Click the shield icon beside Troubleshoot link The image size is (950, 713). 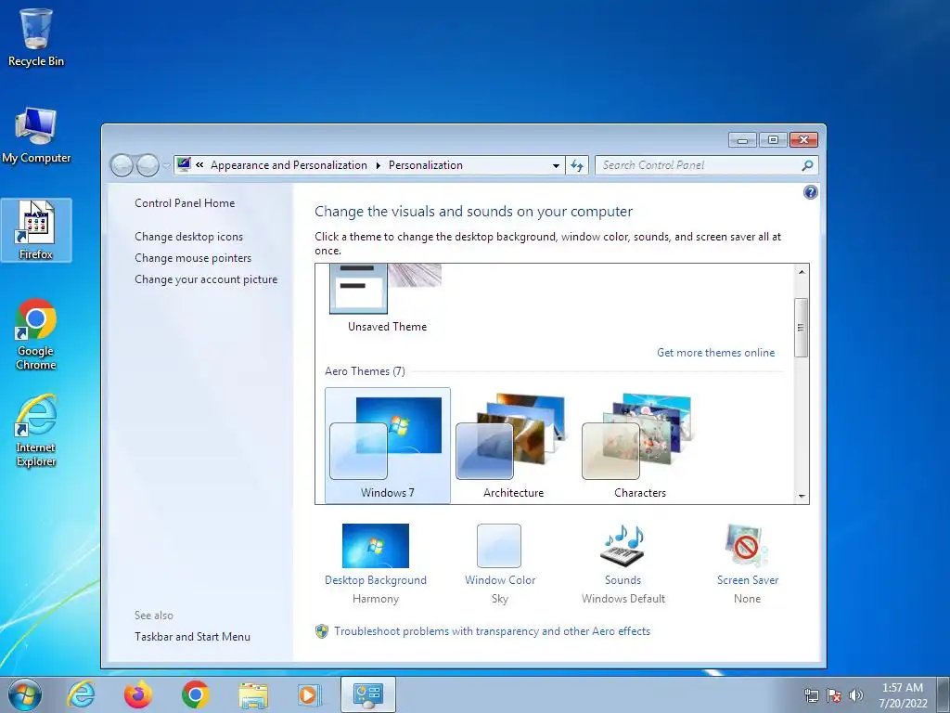(x=322, y=631)
